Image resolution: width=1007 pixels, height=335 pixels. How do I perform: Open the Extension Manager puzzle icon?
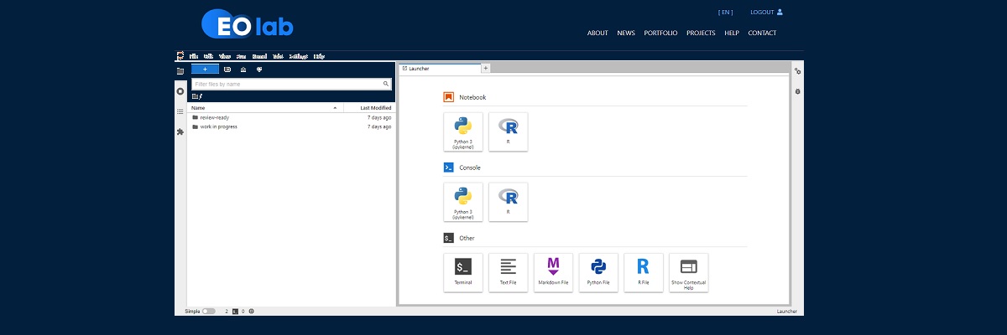[180, 132]
